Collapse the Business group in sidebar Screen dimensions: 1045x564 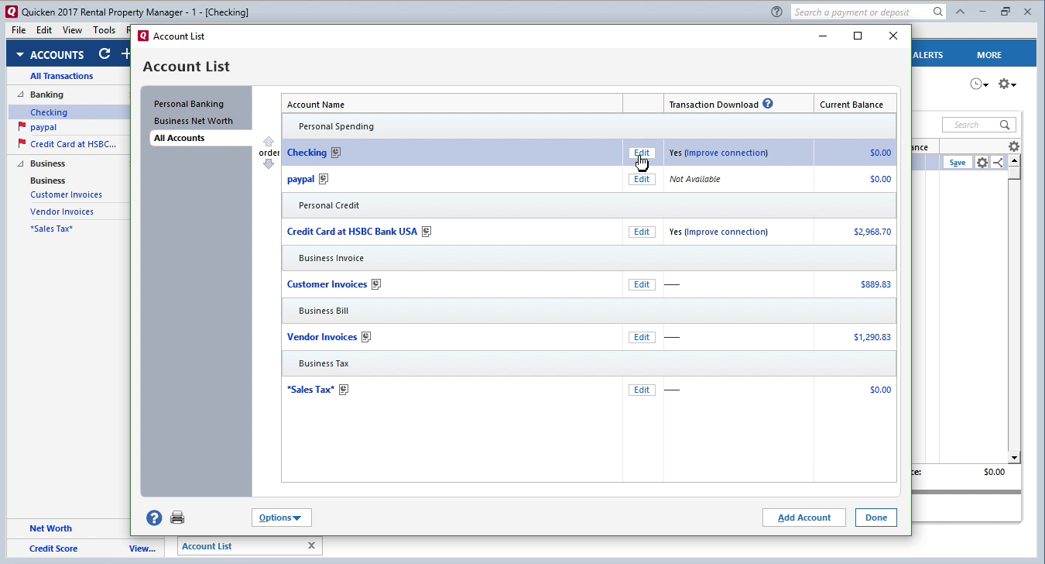tap(20, 163)
